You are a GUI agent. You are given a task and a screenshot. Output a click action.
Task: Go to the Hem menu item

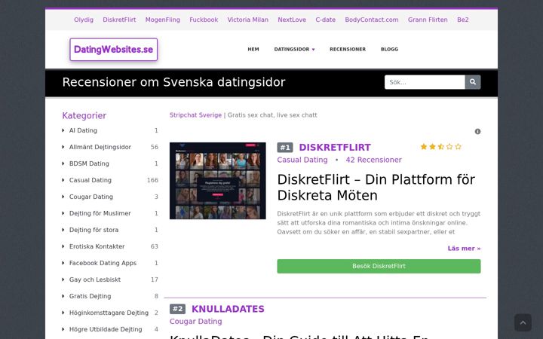[253, 49]
